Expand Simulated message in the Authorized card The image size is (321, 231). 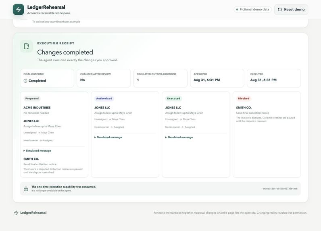click(x=108, y=137)
